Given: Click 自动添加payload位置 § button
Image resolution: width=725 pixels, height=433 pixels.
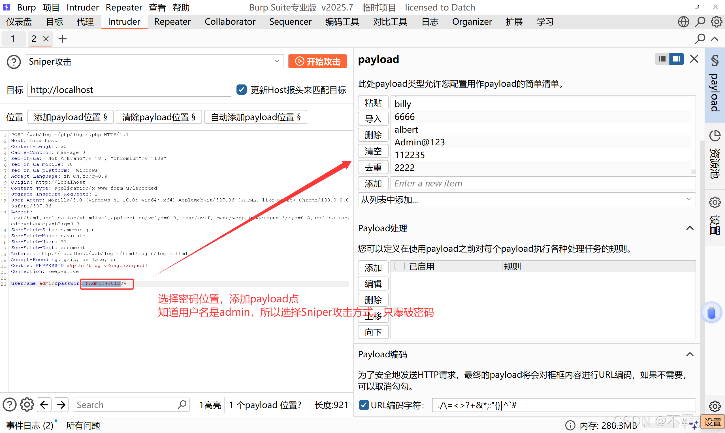Looking at the screenshot, I should [x=255, y=117].
